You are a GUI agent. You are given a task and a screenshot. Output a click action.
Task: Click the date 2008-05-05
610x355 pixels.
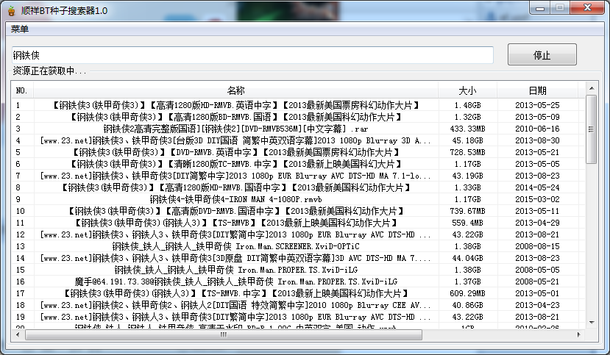(537, 270)
